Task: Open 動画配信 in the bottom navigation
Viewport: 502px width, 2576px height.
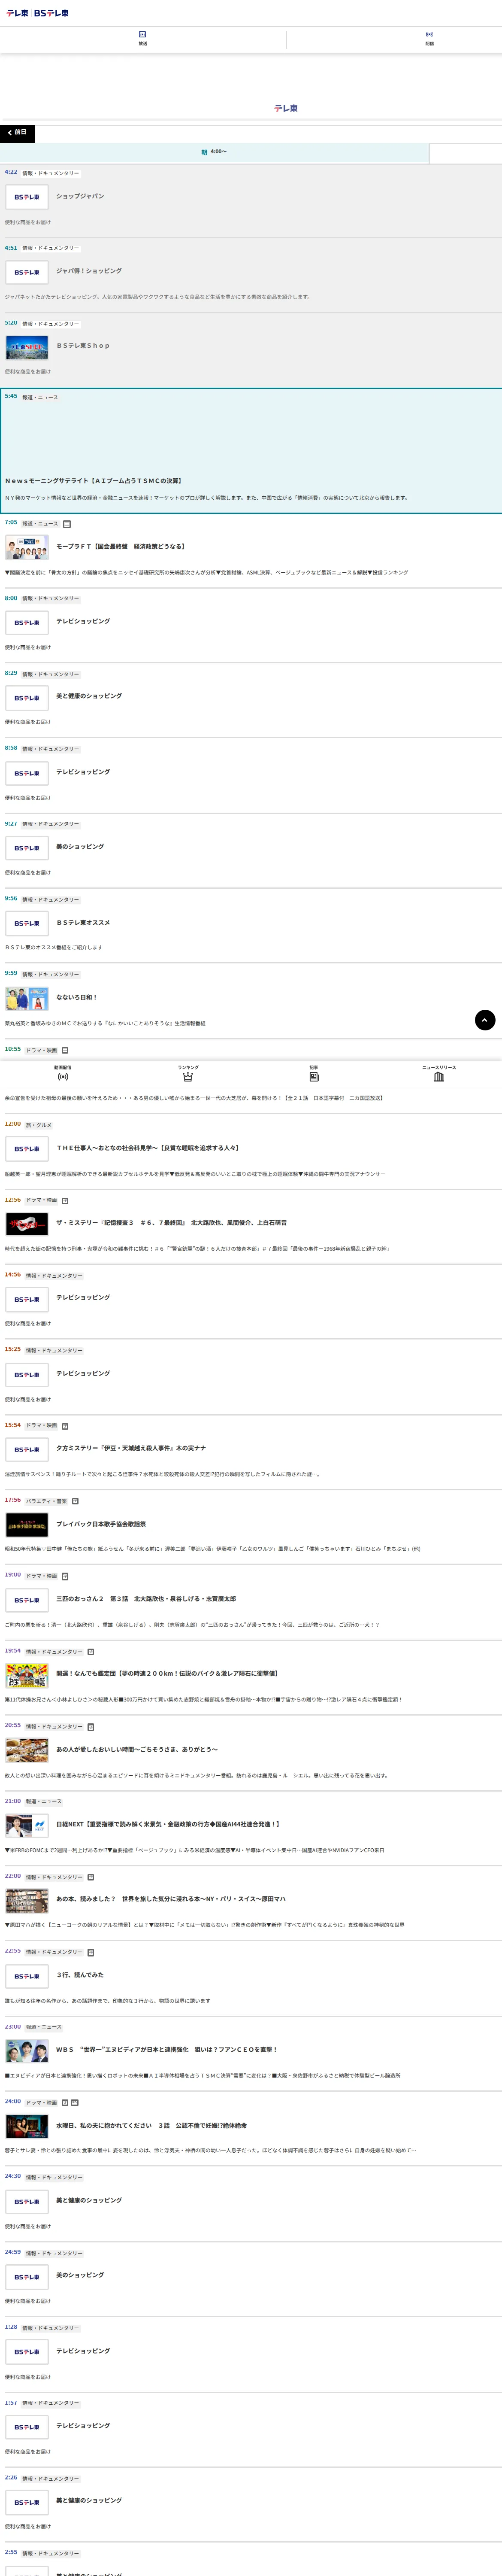Action: (x=63, y=1073)
